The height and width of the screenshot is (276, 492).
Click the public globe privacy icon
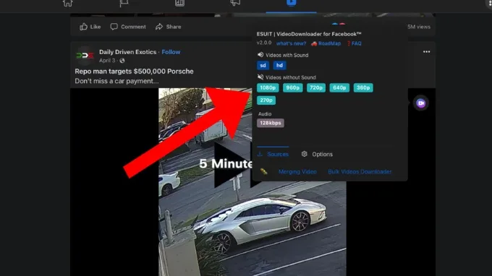(122, 61)
